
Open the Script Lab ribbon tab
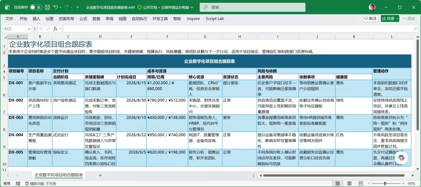point(215,19)
